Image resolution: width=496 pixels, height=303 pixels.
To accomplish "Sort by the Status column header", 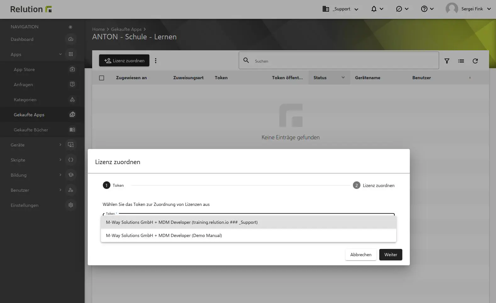I will click(x=320, y=78).
